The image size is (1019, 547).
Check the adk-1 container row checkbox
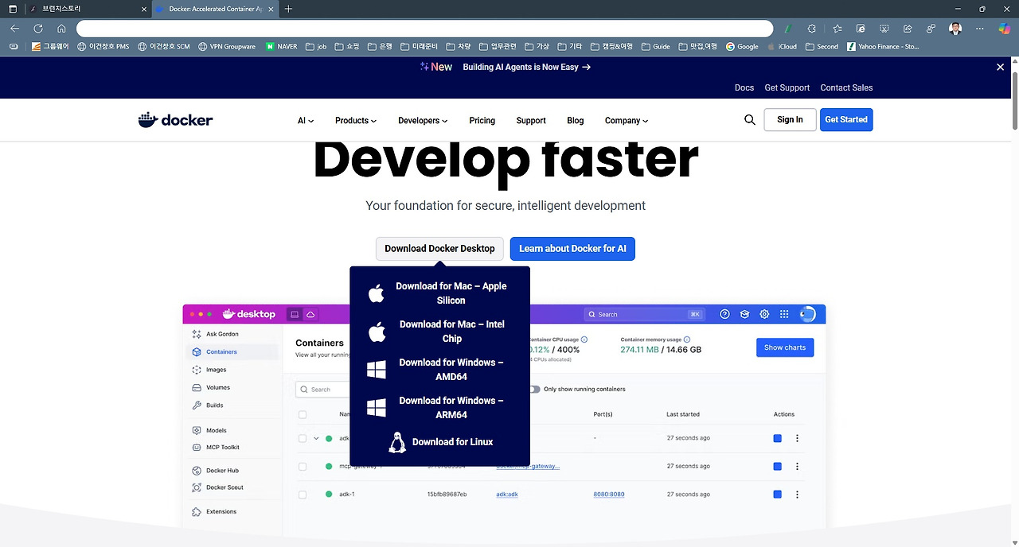click(303, 494)
